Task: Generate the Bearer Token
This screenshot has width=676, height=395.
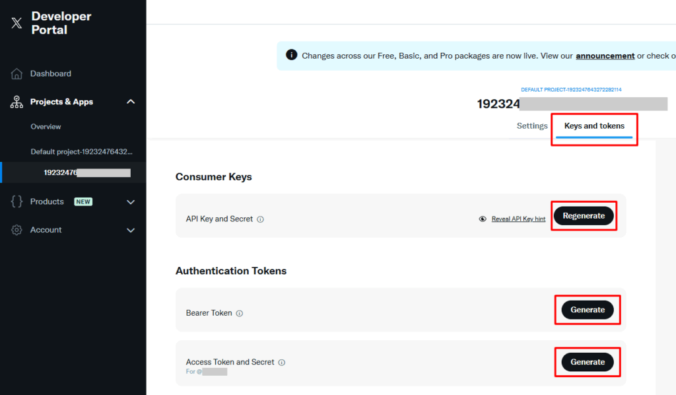Action: [x=588, y=310]
